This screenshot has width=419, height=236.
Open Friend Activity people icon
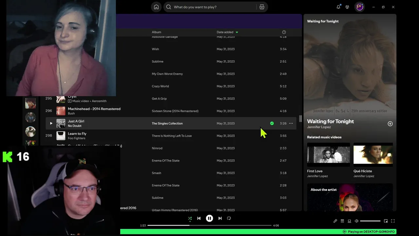[x=347, y=7]
